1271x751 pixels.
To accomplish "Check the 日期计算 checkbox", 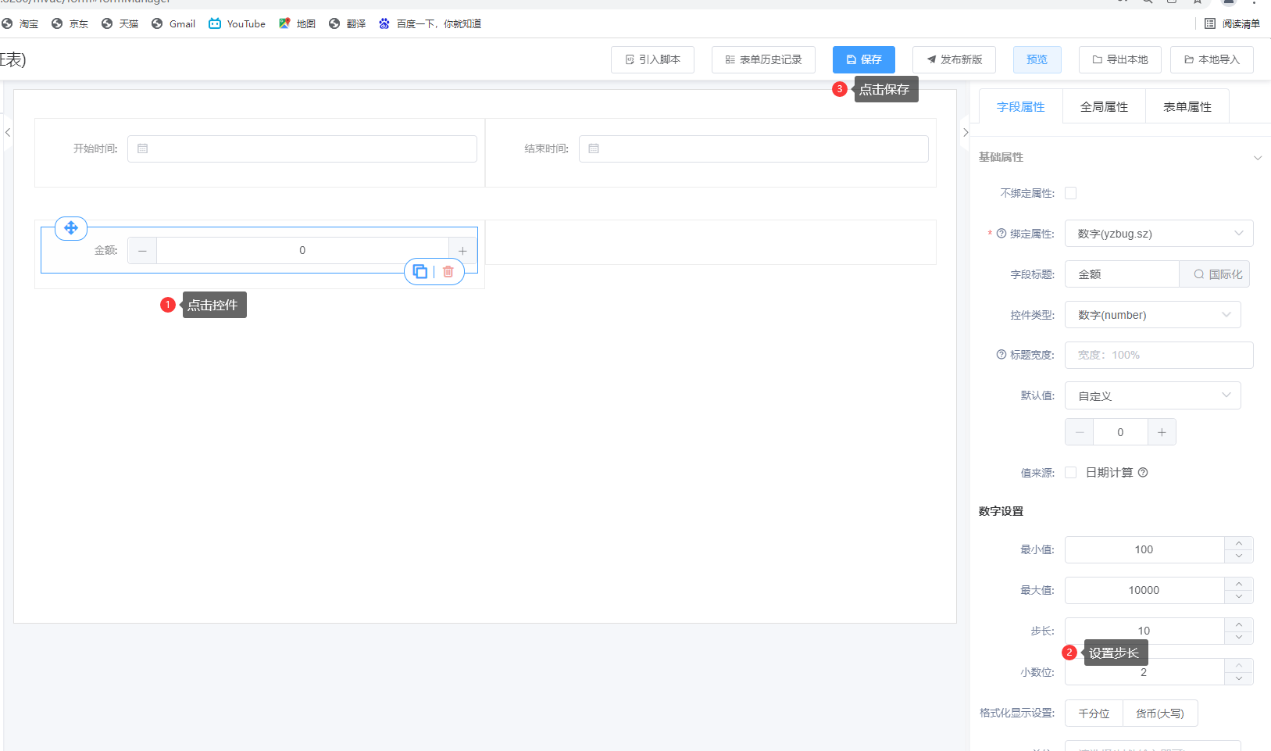I will [1071, 473].
